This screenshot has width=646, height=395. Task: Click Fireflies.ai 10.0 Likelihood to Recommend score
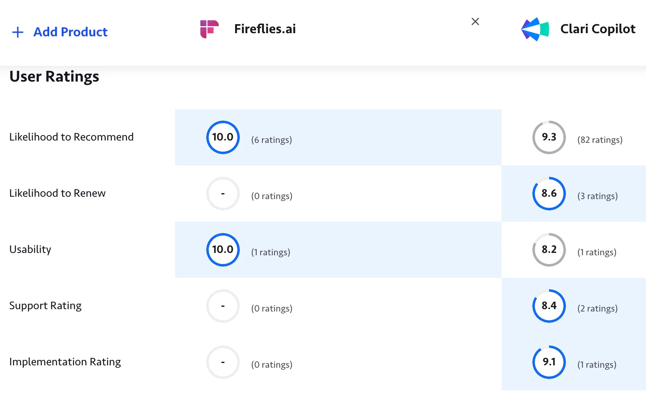coord(223,137)
